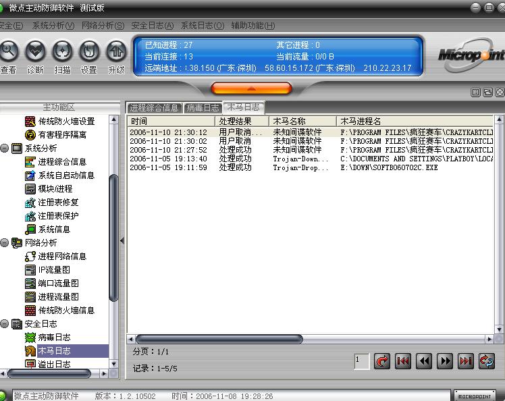Select 进程流量图 sidebar item
This screenshot has height=401, width=505.
tap(52, 297)
